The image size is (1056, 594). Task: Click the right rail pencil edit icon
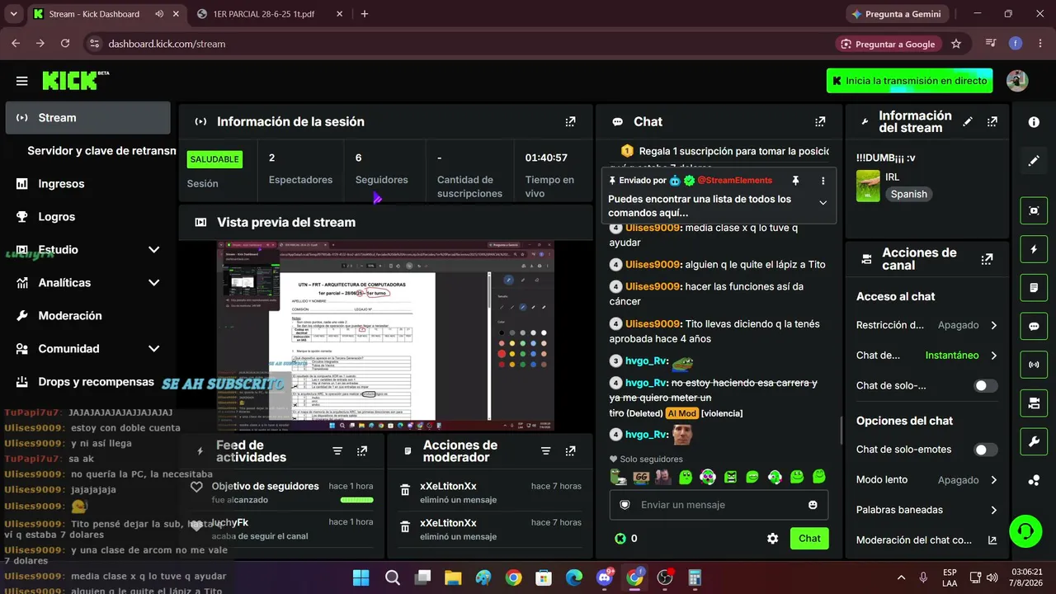(x=1034, y=161)
